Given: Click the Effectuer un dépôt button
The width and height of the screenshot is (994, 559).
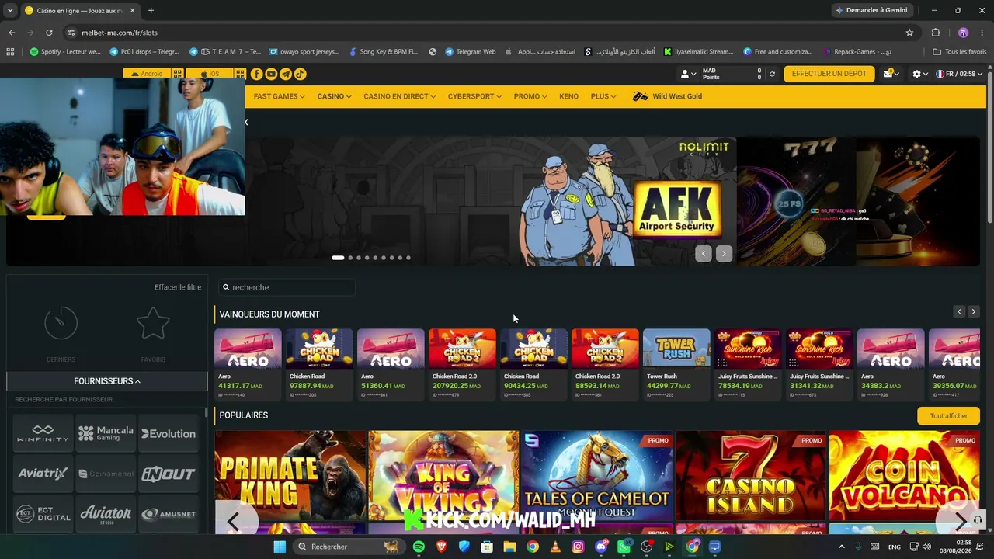Looking at the screenshot, I should pos(829,74).
